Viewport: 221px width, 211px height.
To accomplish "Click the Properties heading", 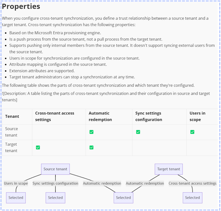I will click(x=21, y=7).
